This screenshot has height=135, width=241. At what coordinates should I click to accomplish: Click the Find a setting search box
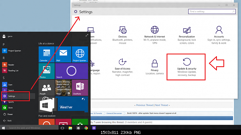[x=212, y=11]
